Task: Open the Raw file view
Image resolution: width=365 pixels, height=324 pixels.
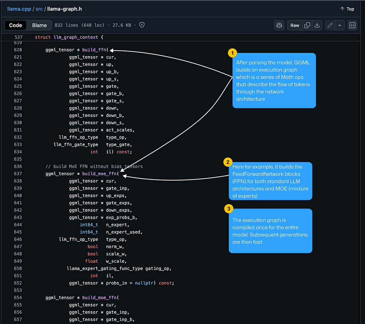Action: click(x=295, y=25)
